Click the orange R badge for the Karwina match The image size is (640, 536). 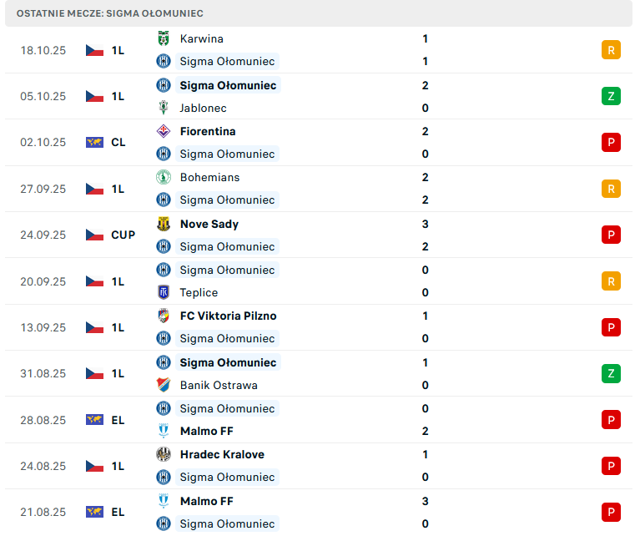pyautogui.click(x=611, y=50)
